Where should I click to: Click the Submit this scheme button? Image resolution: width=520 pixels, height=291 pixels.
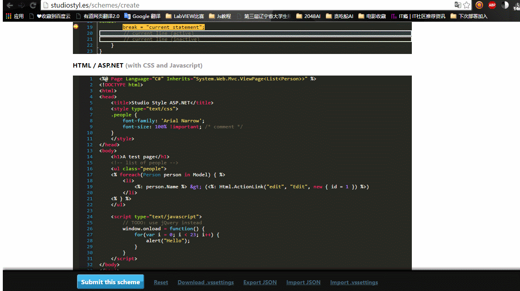(111, 282)
